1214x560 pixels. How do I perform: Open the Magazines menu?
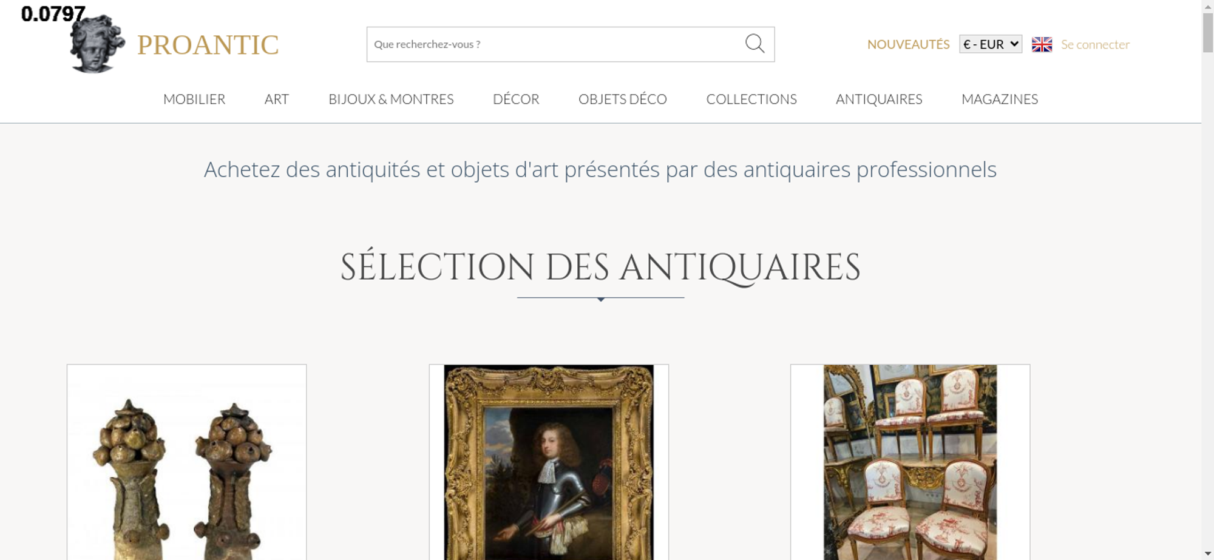[x=1000, y=99]
